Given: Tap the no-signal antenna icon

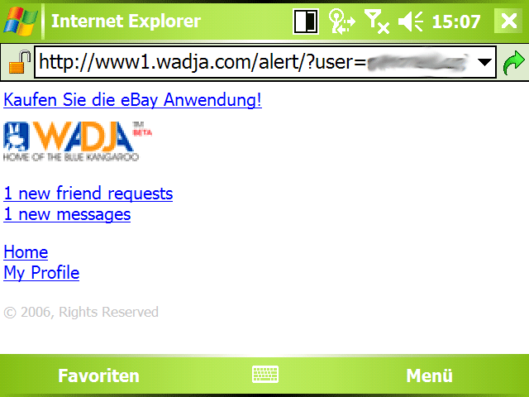Looking at the screenshot, I should [x=377, y=22].
